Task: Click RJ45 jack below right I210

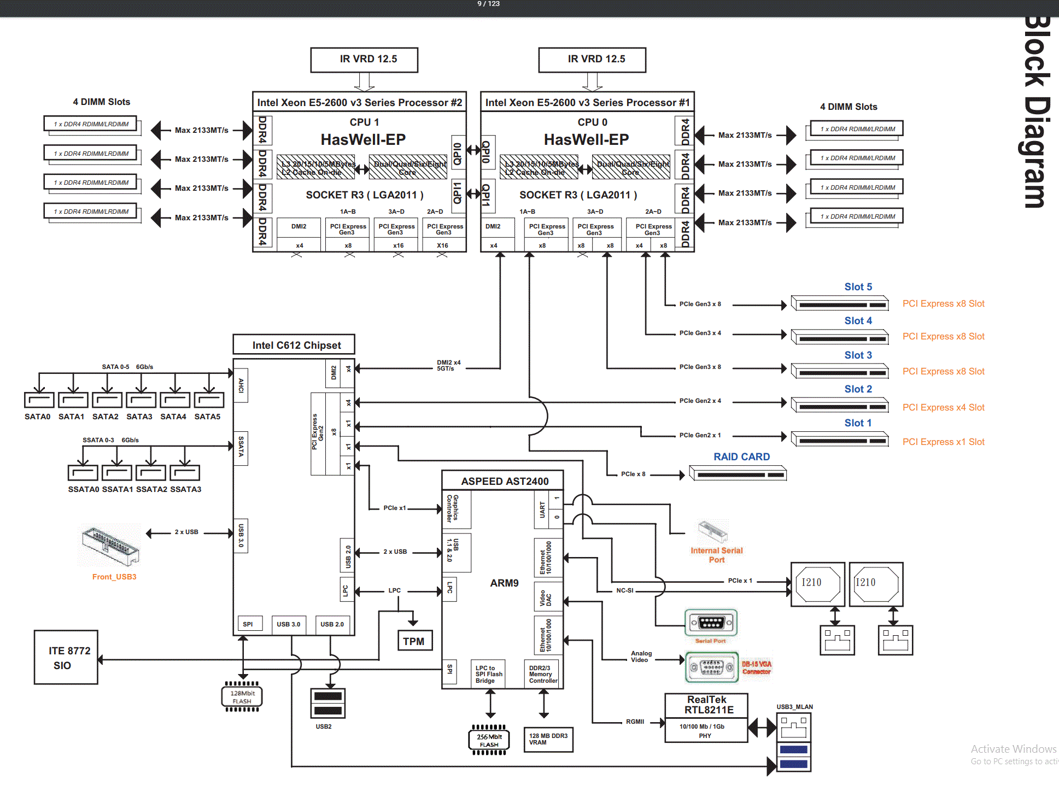Action: click(x=896, y=640)
